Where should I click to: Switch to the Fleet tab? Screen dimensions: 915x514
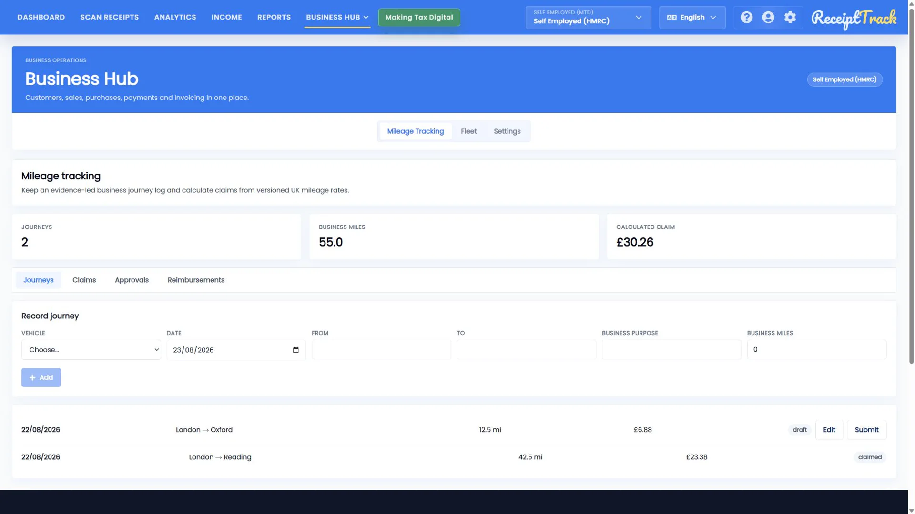click(x=468, y=131)
